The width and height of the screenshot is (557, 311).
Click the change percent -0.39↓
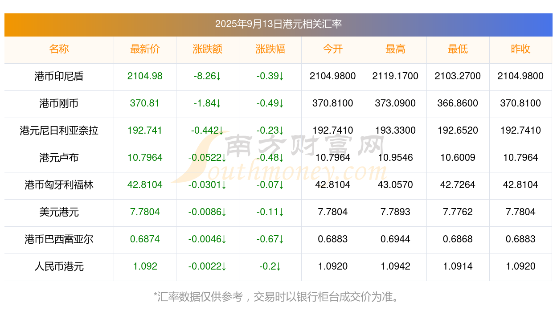click(270, 76)
